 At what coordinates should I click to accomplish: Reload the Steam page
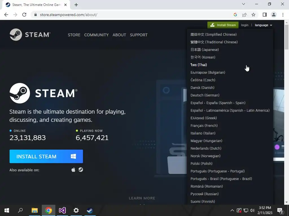click(x=24, y=15)
